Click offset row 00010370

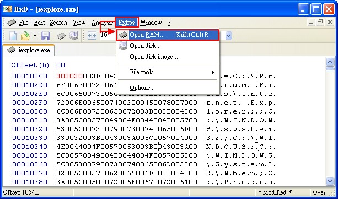pyautogui.click(x=30, y=173)
